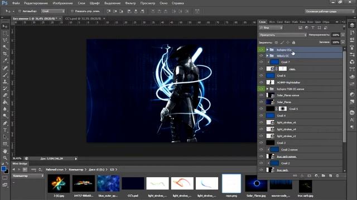Hide the Слой 3 layer
The image size is (357, 200).
coord(261,143)
